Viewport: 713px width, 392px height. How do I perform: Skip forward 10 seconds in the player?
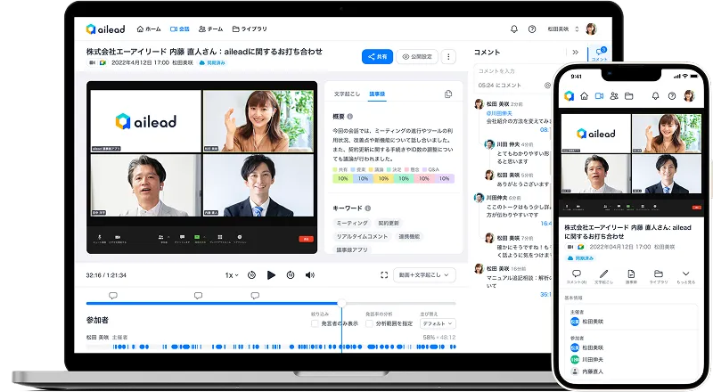pos(291,275)
